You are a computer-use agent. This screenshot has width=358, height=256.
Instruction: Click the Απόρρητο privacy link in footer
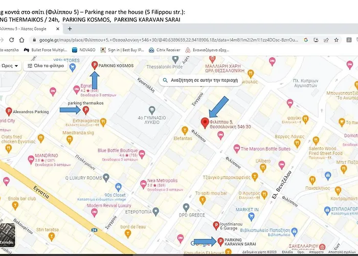[x=316, y=252]
